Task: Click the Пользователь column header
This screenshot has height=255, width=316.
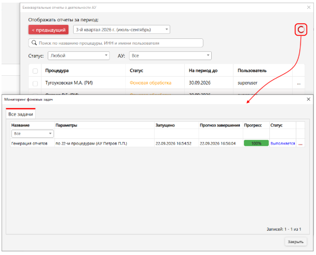Action: 252,70
